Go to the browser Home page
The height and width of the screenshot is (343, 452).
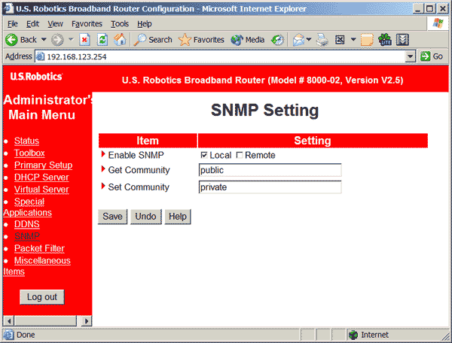point(119,40)
